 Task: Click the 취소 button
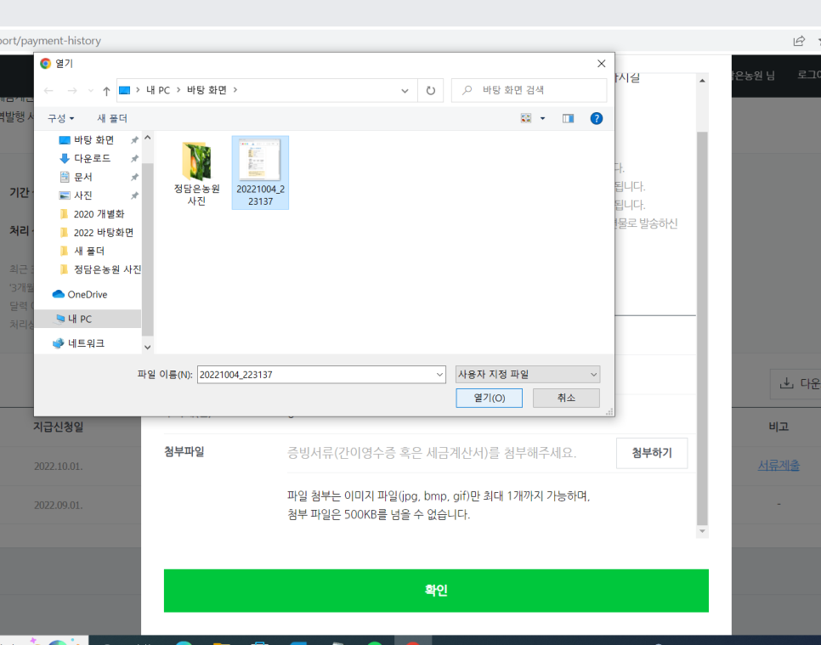coord(566,398)
